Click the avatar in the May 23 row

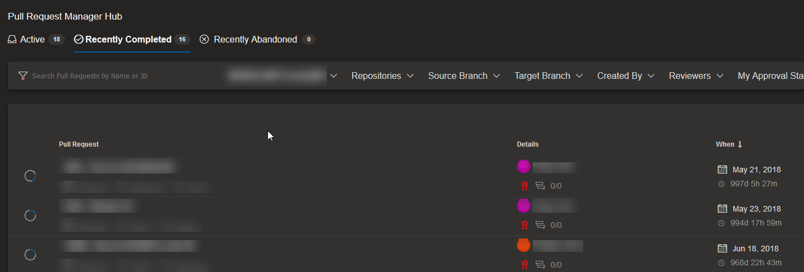(x=524, y=206)
